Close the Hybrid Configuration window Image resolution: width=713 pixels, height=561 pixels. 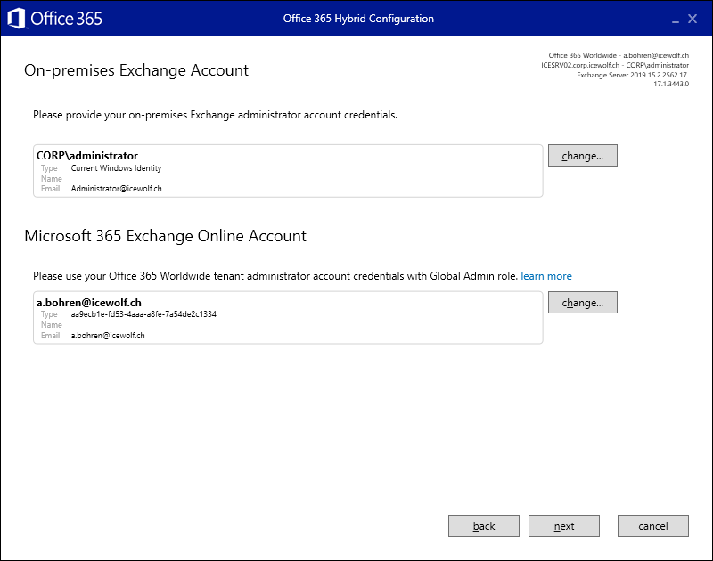[x=693, y=19]
